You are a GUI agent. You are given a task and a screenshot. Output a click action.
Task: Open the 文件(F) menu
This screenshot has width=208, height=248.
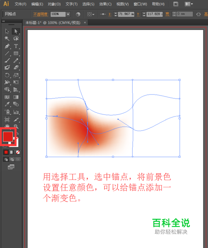[20, 4]
